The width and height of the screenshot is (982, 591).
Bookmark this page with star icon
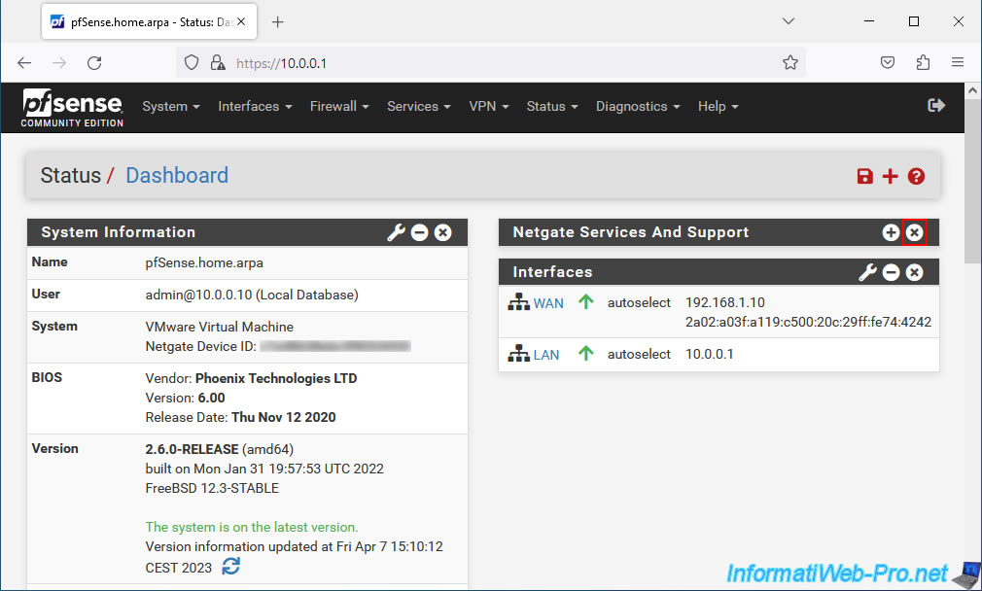pyautogui.click(x=790, y=62)
